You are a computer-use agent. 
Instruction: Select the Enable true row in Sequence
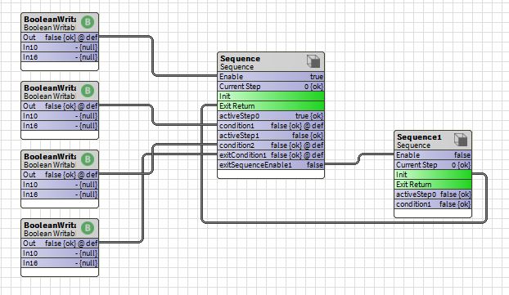point(271,77)
